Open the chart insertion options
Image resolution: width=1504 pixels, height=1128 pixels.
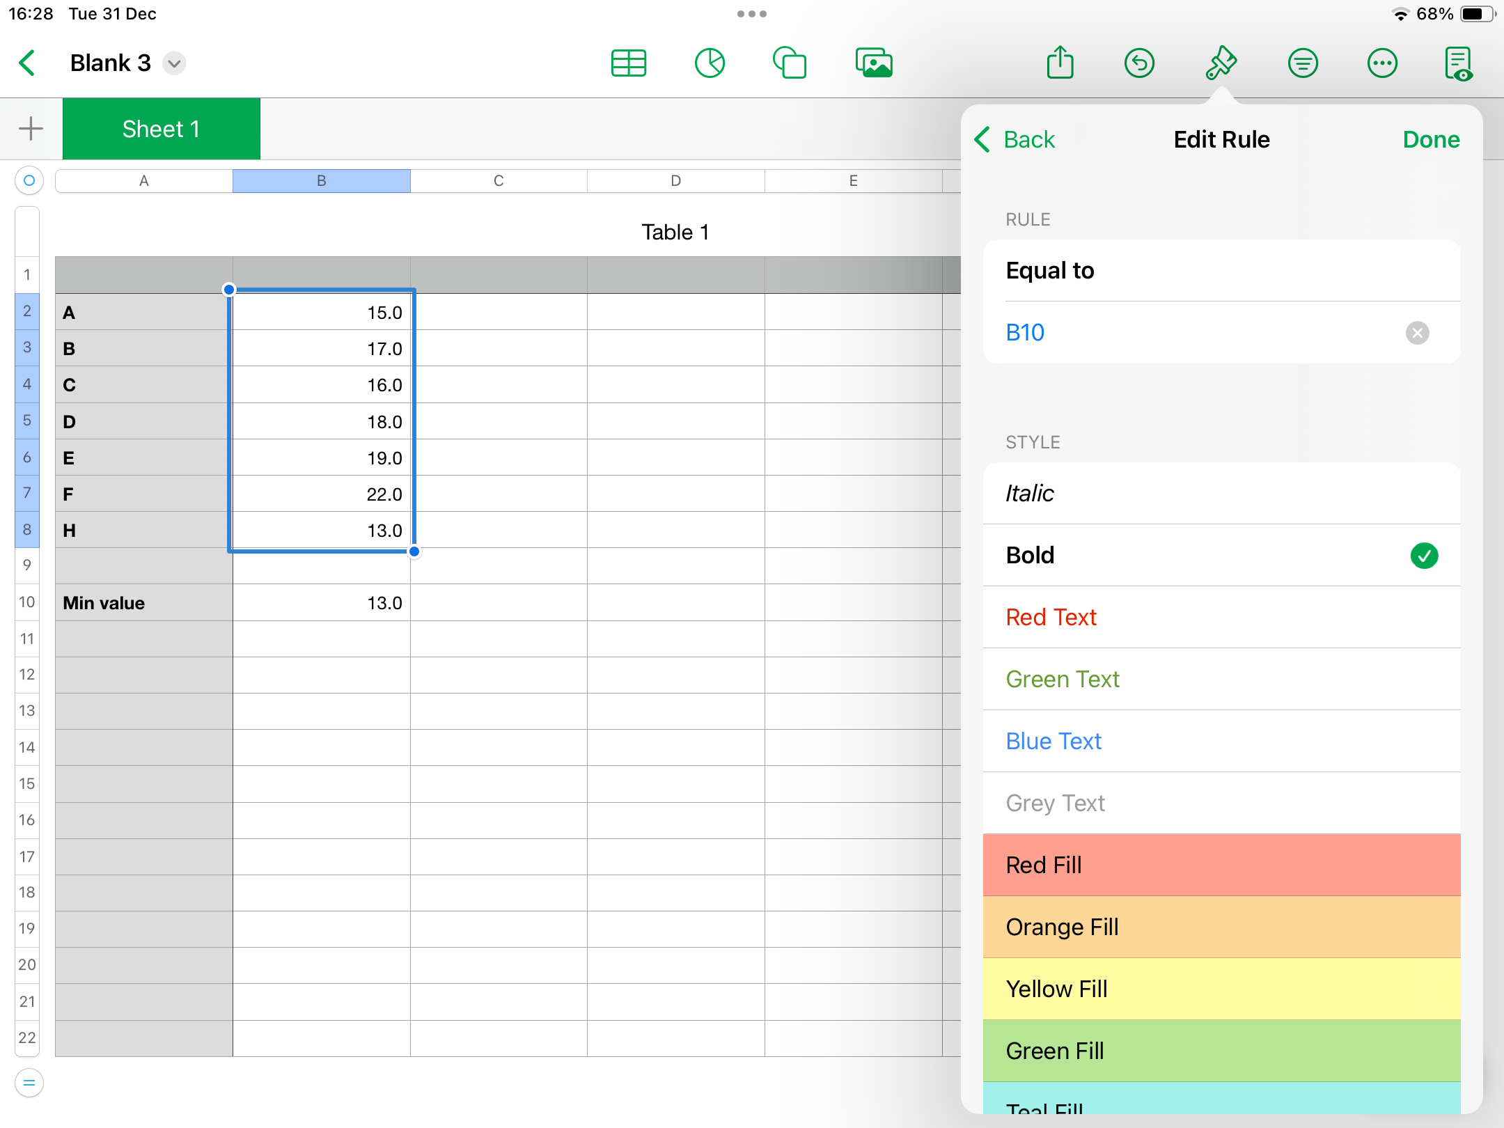710,63
